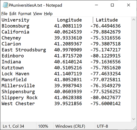Click the Slippery Rock row name

coord(20,98)
